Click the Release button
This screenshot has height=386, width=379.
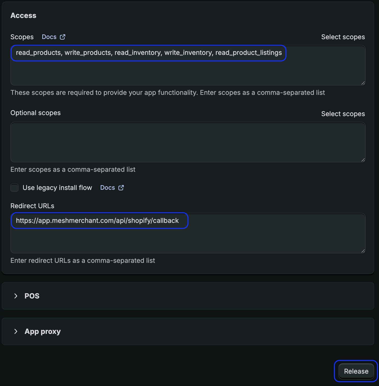tap(356, 371)
